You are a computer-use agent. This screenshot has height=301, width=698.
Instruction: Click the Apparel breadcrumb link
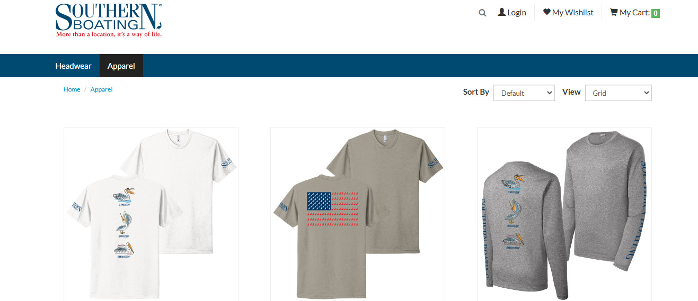tap(101, 89)
